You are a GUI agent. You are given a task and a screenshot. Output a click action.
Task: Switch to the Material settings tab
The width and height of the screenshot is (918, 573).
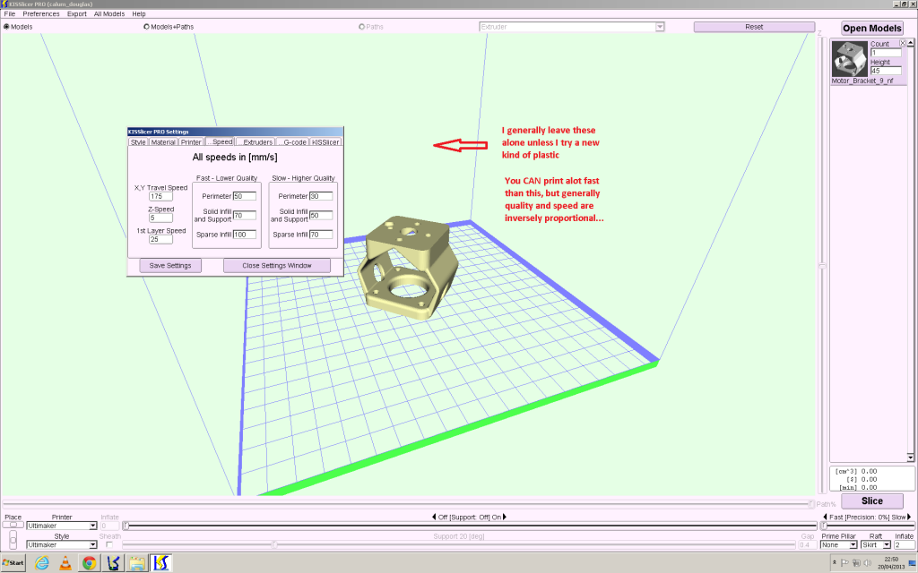[163, 142]
